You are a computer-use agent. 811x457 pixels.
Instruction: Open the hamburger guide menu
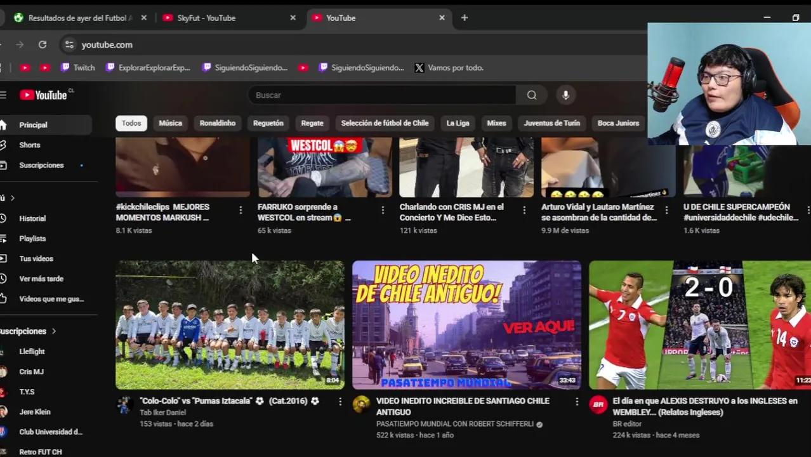pyautogui.click(x=3, y=95)
